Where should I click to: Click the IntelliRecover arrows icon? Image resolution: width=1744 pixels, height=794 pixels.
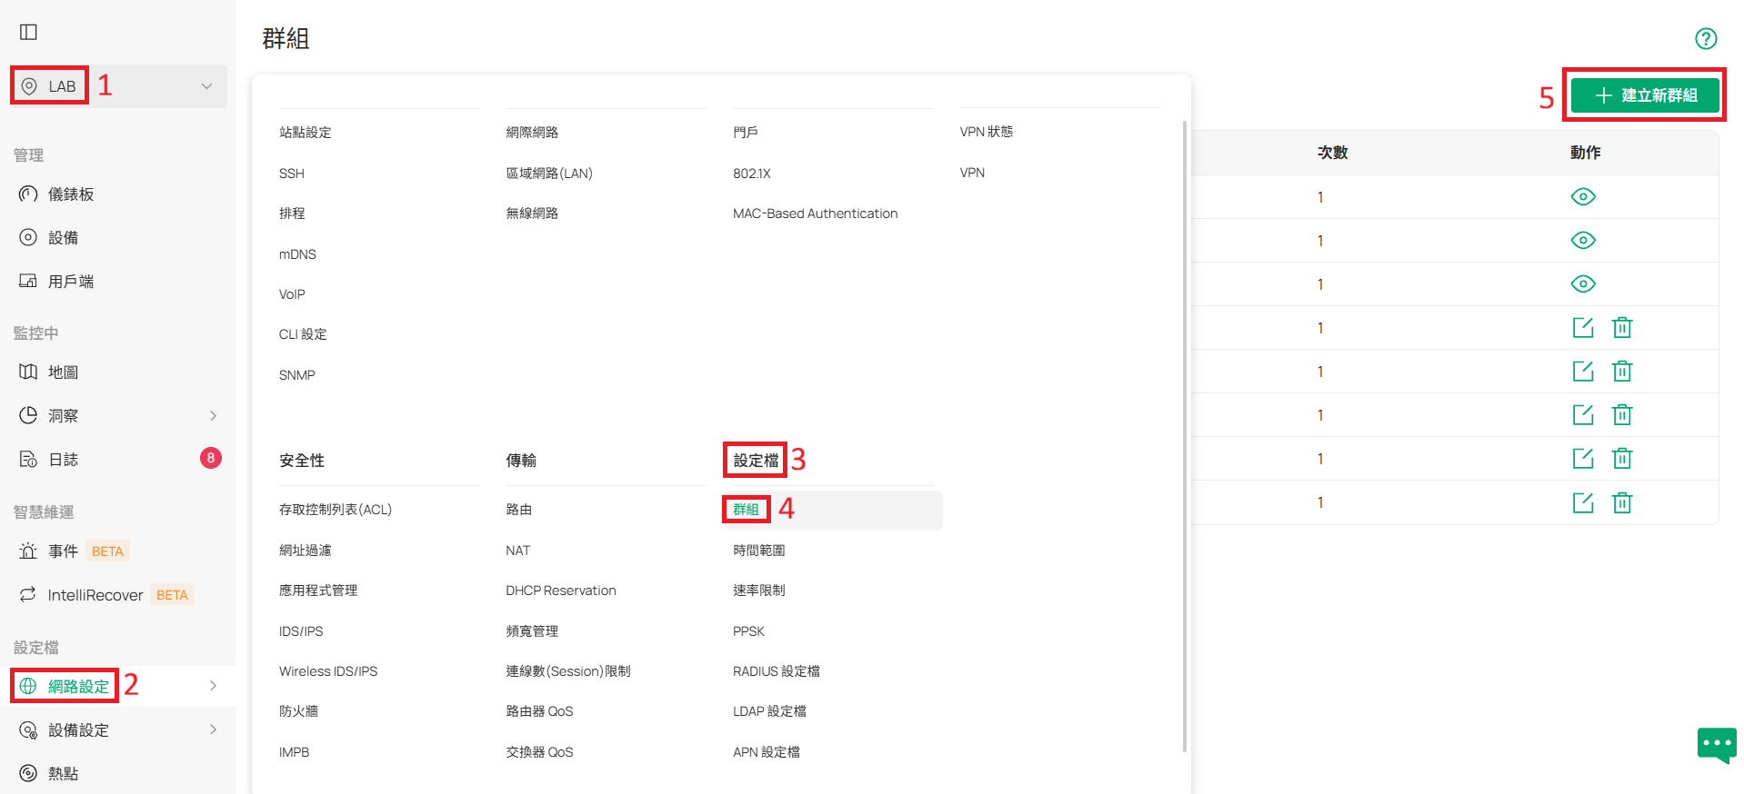(x=28, y=594)
